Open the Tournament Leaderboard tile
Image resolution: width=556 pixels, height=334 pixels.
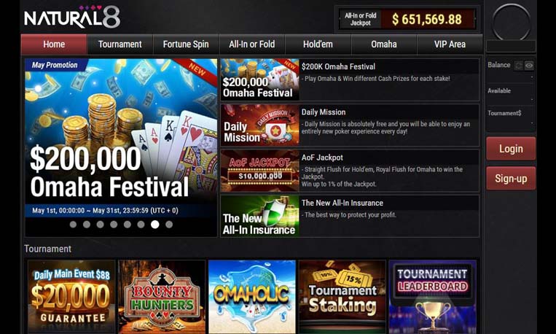433,297
